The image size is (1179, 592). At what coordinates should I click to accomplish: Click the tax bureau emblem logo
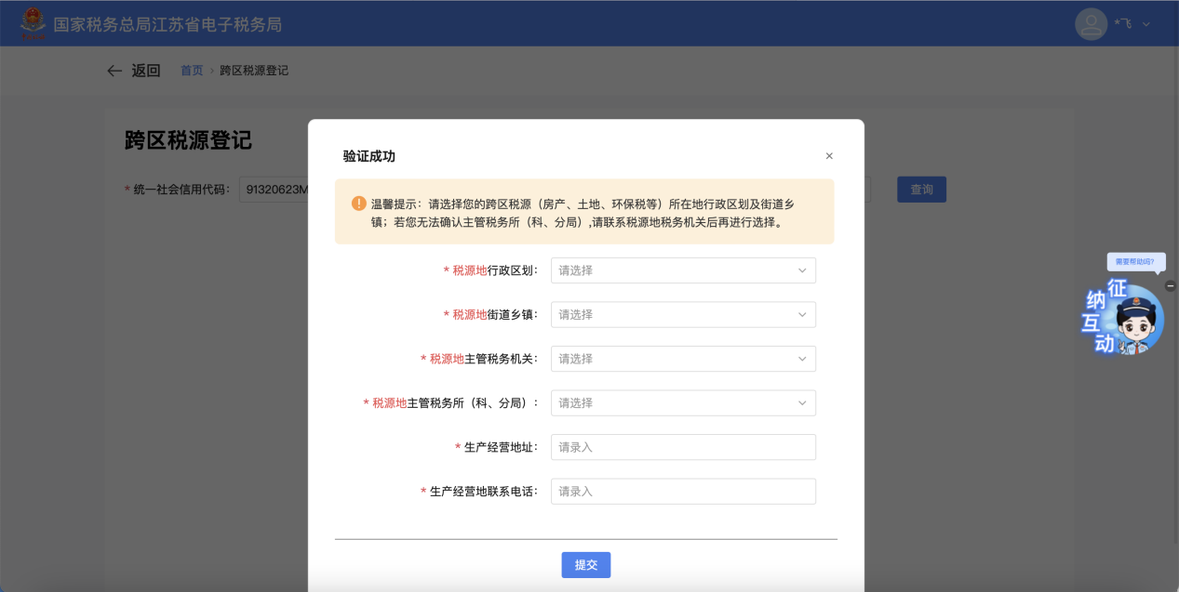click(x=33, y=23)
